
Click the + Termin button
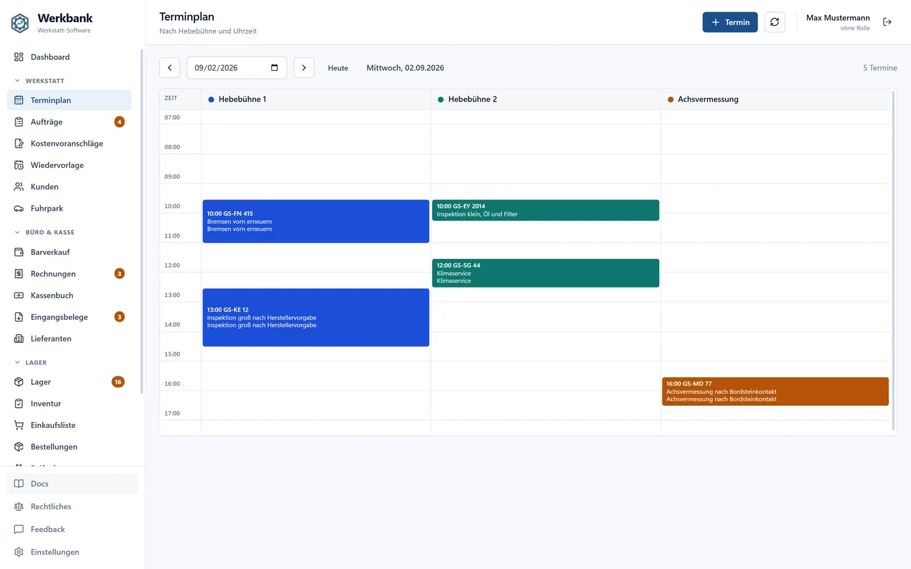pyautogui.click(x=730, y=22)
